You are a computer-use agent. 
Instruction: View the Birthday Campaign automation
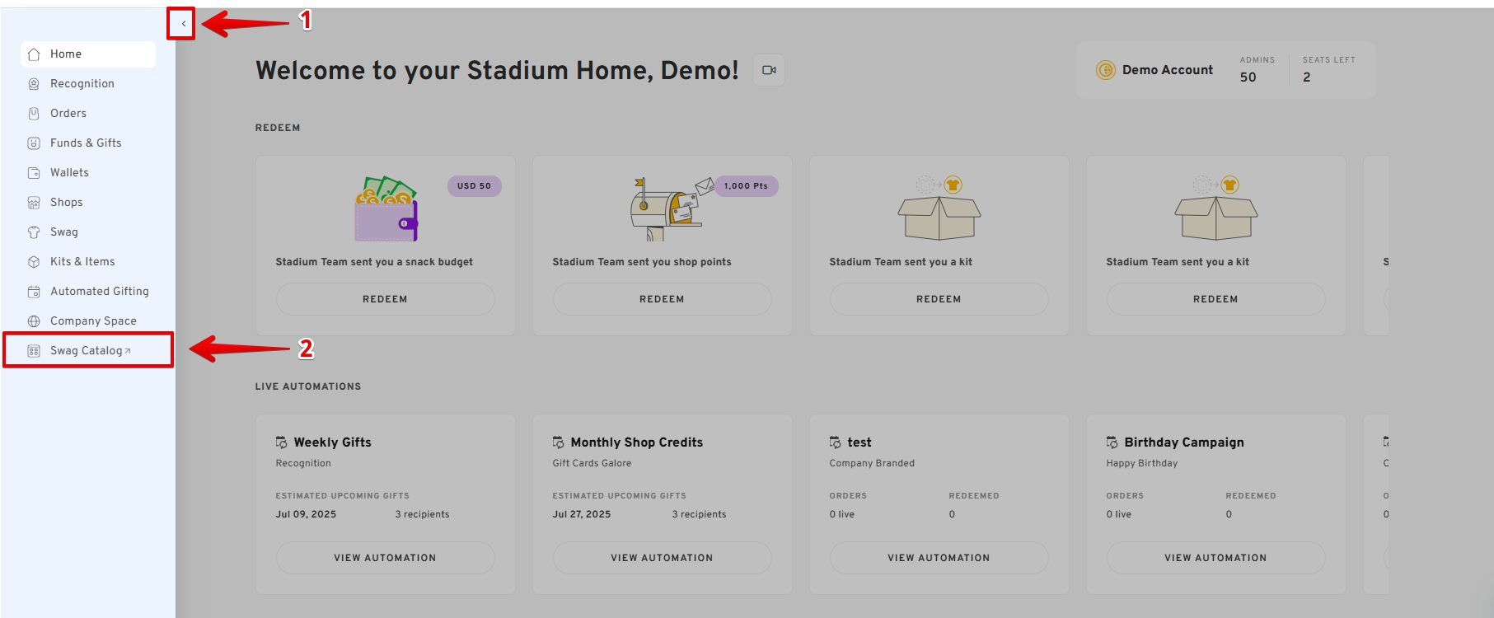pos(1215,558)
